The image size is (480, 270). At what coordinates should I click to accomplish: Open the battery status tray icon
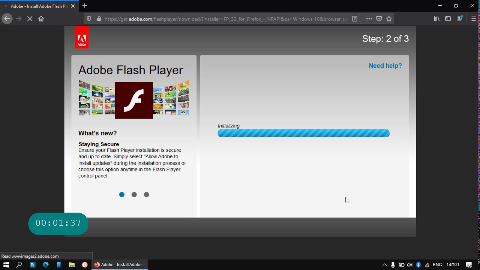tap(401, 265)
